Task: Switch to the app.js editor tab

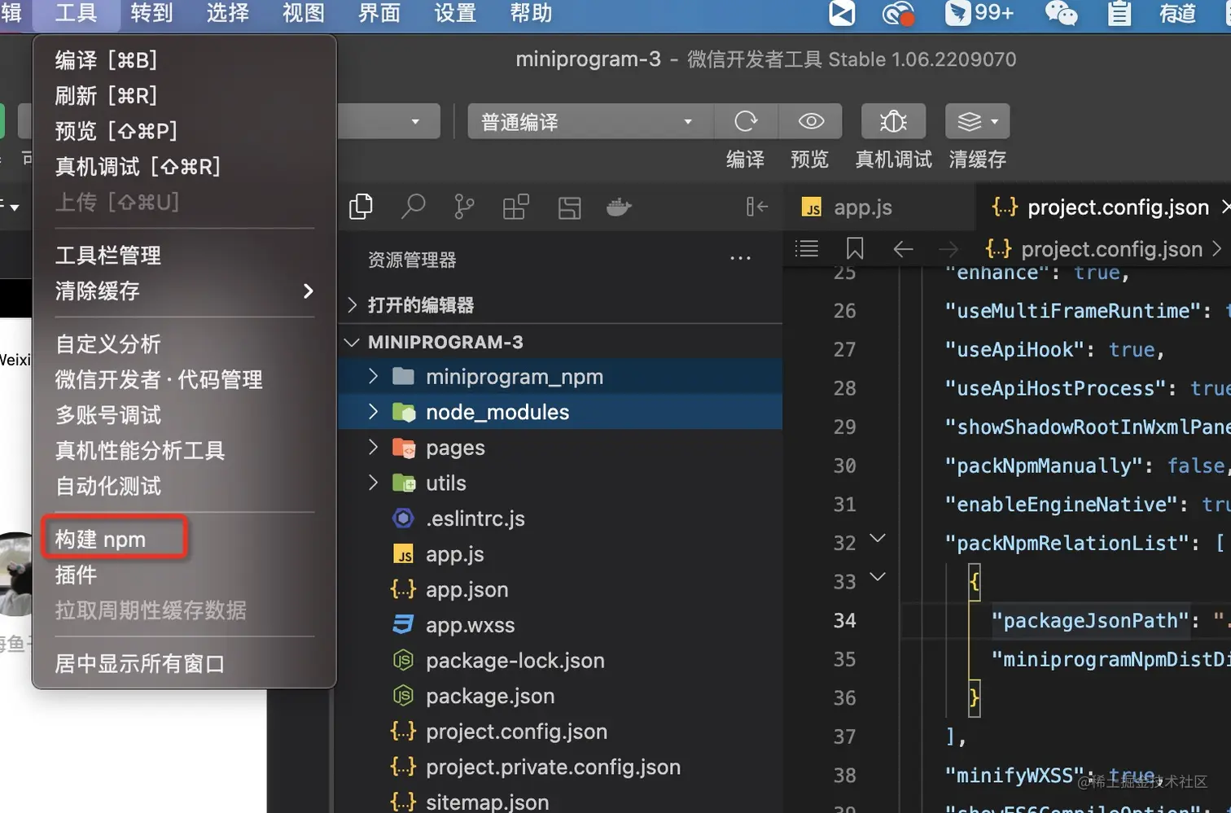Action: click(879, 208)
